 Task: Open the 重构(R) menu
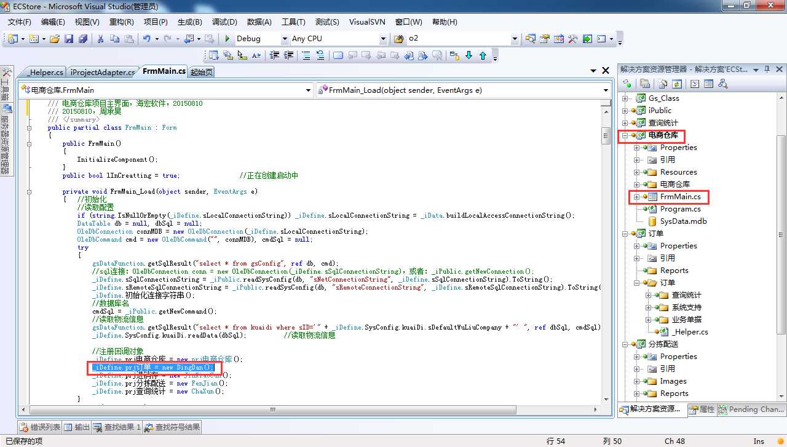121,22
